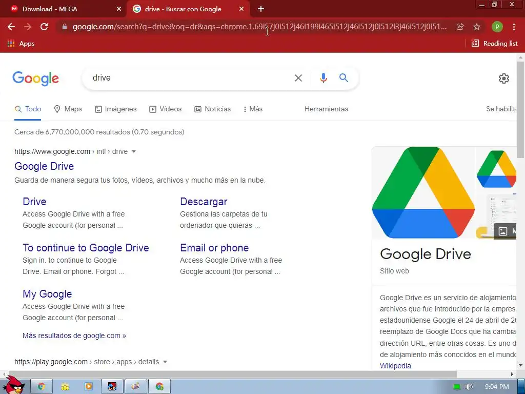525x394 pixels.
Task: Switch to Maps results
Action: click(x=68, y=109)
